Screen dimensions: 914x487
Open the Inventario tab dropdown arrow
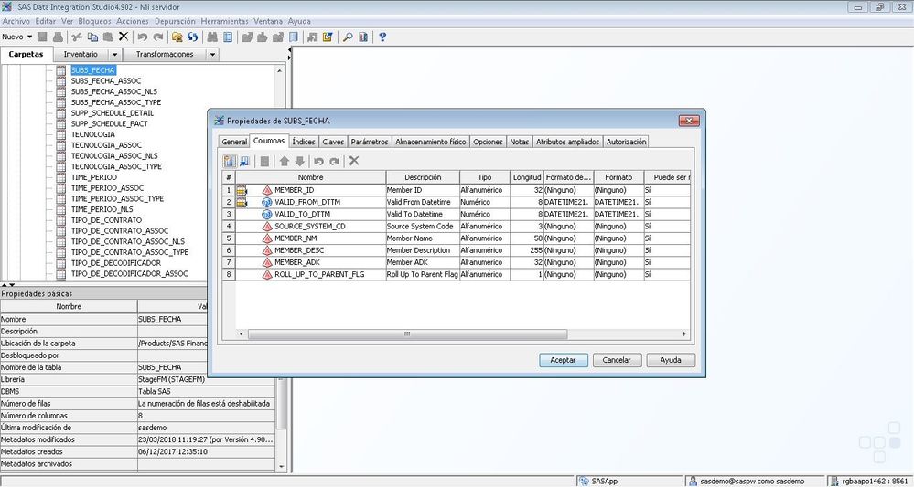[114, 55]
